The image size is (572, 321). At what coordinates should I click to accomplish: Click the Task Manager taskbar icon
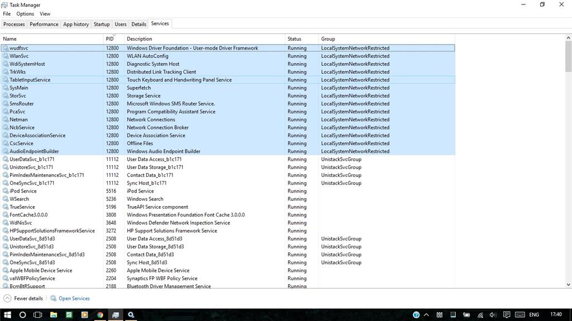[116, 315]
